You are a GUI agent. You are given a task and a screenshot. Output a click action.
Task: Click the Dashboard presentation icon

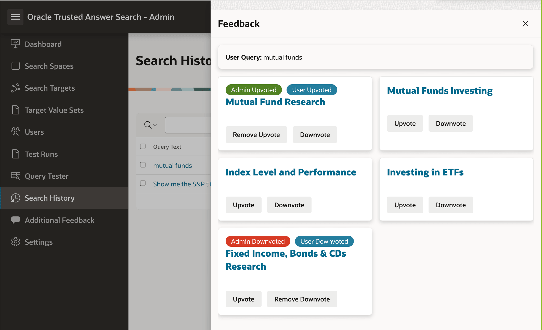(x=16, y=44)
